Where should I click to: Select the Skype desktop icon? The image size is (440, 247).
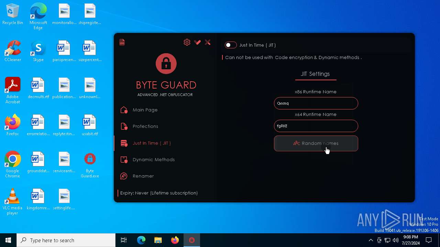pos(38,51)
